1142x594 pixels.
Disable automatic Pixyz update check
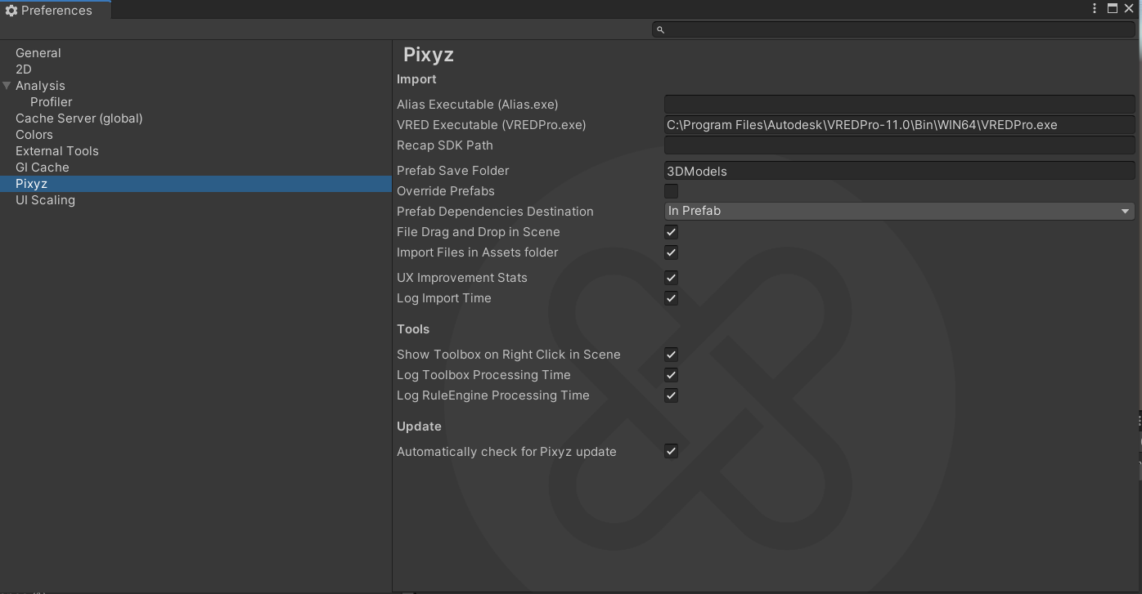click(671, 452)
